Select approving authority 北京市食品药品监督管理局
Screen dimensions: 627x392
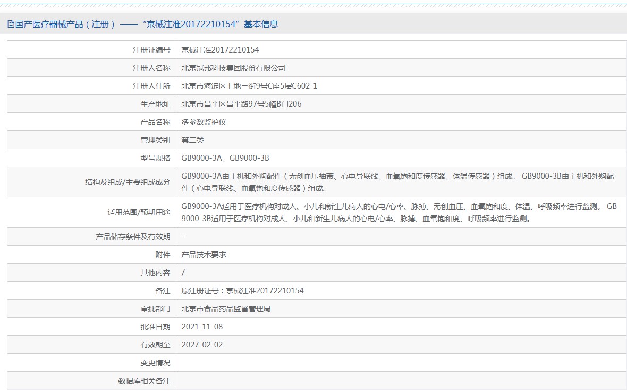[x=226, y=309]
